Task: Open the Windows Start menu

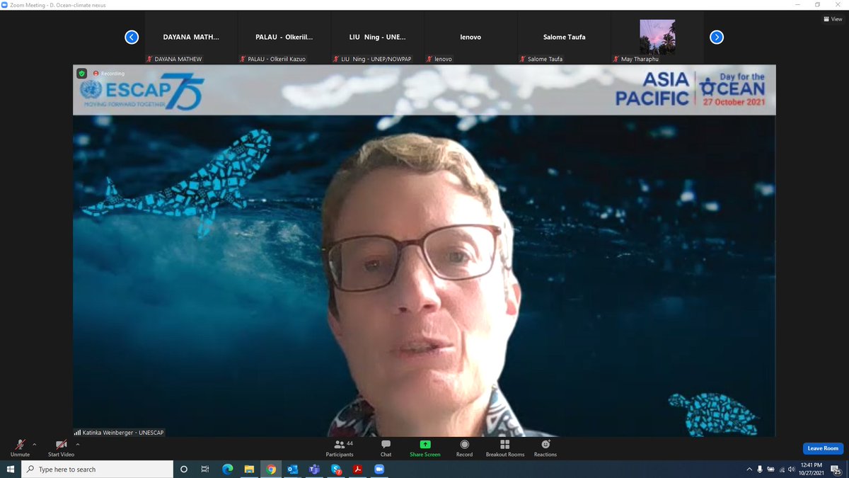Action: [x=11, y=469]
